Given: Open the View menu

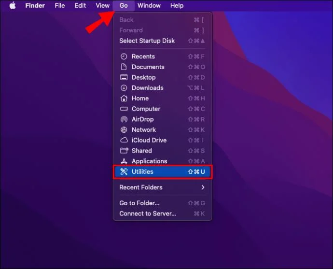Looking at the screenshot, I should pyautogui.click(x=103, y=5).
